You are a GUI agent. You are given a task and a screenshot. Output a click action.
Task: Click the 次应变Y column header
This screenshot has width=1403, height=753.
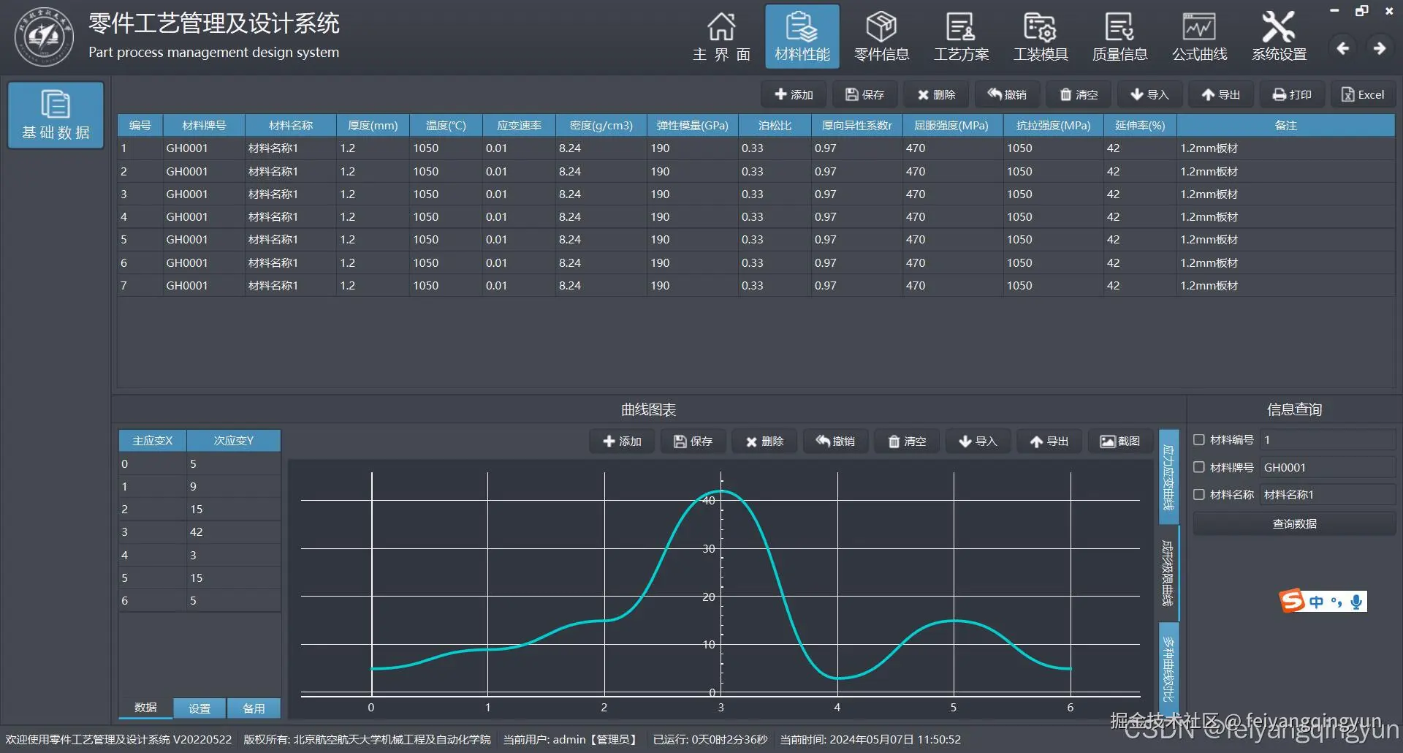tap(234, 441)
